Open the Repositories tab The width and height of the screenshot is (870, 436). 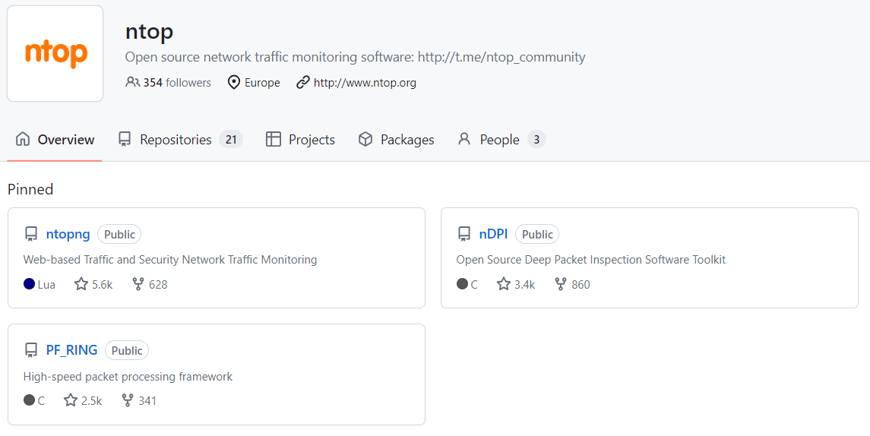[x=181, y=139]
